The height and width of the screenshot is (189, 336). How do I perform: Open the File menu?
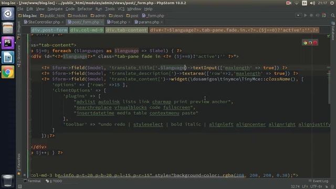(20, 9)
